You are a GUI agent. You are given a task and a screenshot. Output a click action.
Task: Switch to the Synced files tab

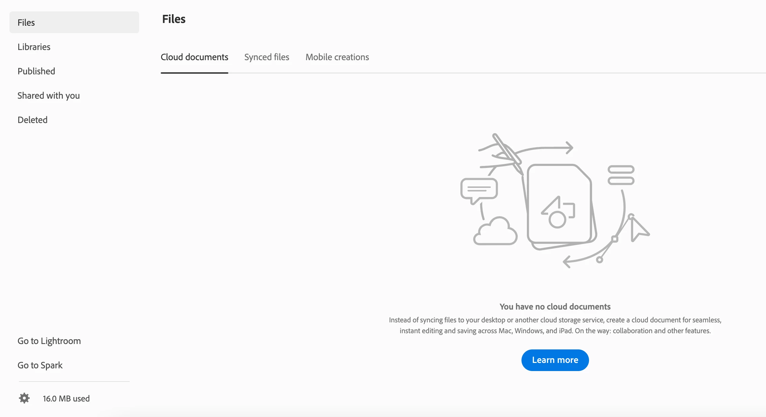coord(267,57)
